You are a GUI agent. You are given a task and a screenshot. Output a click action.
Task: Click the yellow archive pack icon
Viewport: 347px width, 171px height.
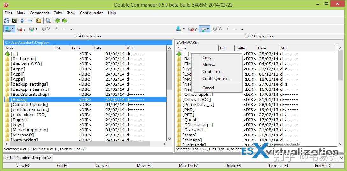pos(39,21)
